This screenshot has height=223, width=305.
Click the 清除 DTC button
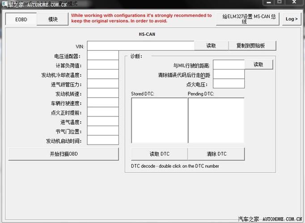coord(216,154)
